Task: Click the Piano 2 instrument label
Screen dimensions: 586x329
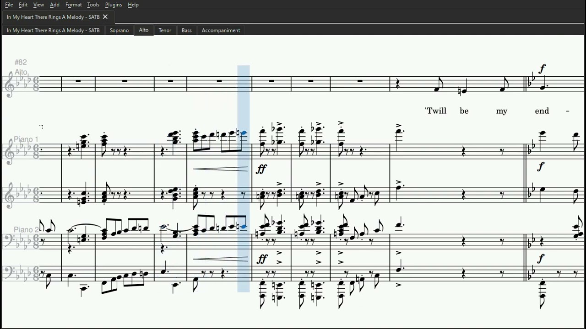Action: (26, 229)
